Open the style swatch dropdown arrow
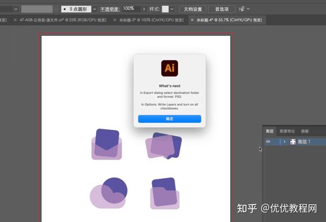This screenshot has height=222, width=326. 172,9
